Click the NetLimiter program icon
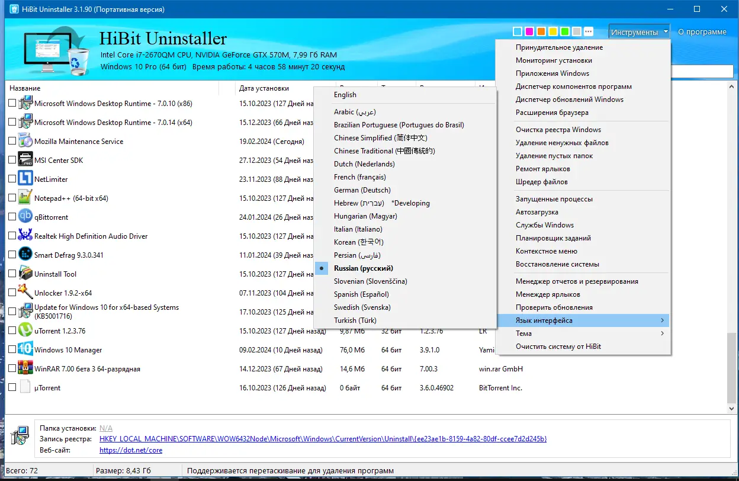 tap(25, 179)
